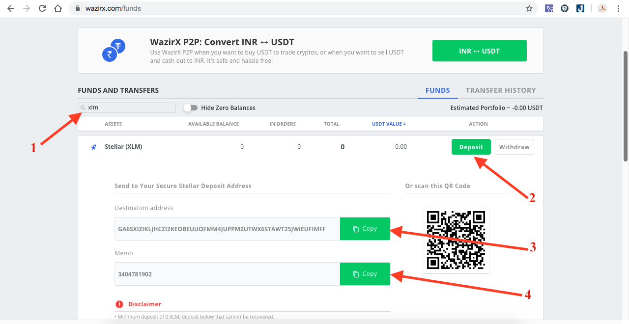This screenshot has width=629, height=324.
Task: Open the blue lightning extension icon
Action: pyautogui.click(x=580, y=8)
